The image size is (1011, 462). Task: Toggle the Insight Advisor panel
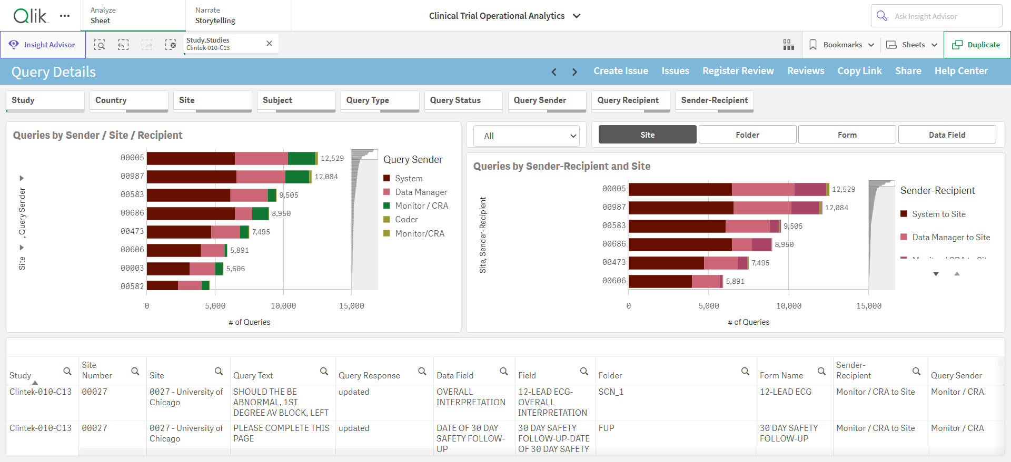[x=43, y=45]
